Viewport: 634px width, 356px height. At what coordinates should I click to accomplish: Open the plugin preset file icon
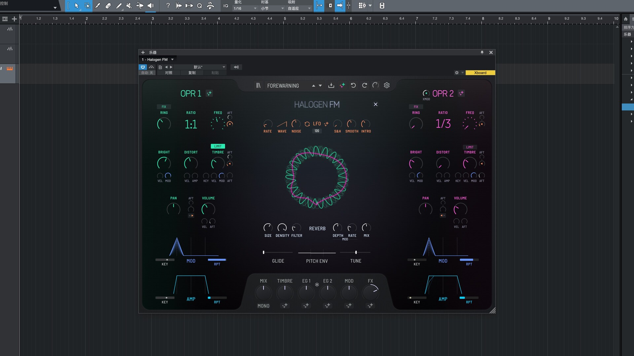pyautogui.click(x=160, y=67)
